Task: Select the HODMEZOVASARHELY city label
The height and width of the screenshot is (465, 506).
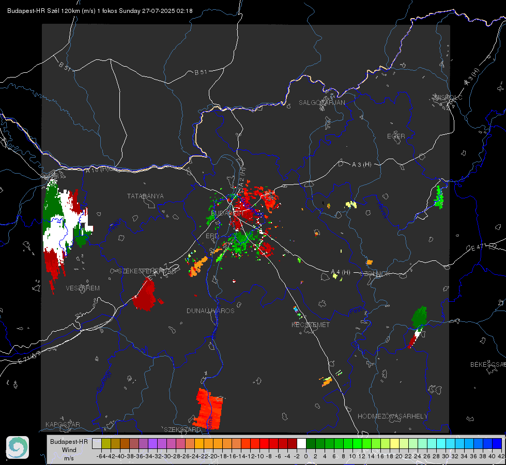Action: 392,416
